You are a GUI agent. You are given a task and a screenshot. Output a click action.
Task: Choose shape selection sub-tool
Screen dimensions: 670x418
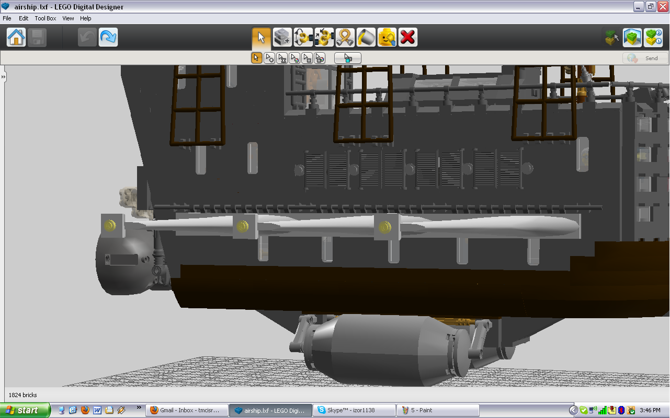click(x=307, y=58)
